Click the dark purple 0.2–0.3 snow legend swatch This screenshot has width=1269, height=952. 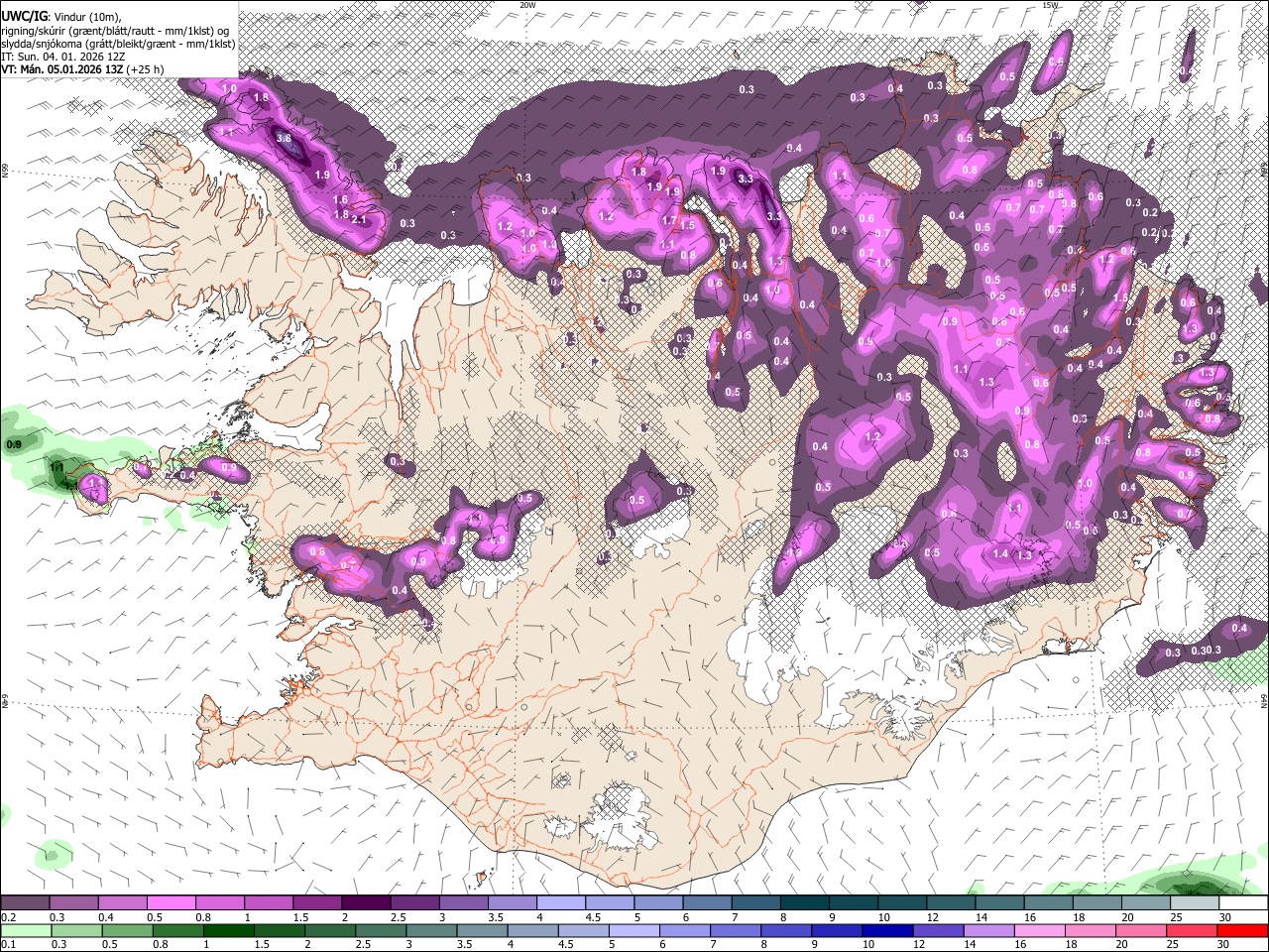click(25, 903)
